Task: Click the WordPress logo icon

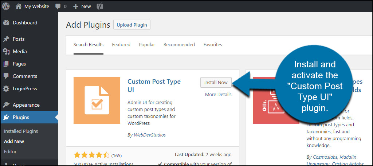Action: tap(6, 6)
